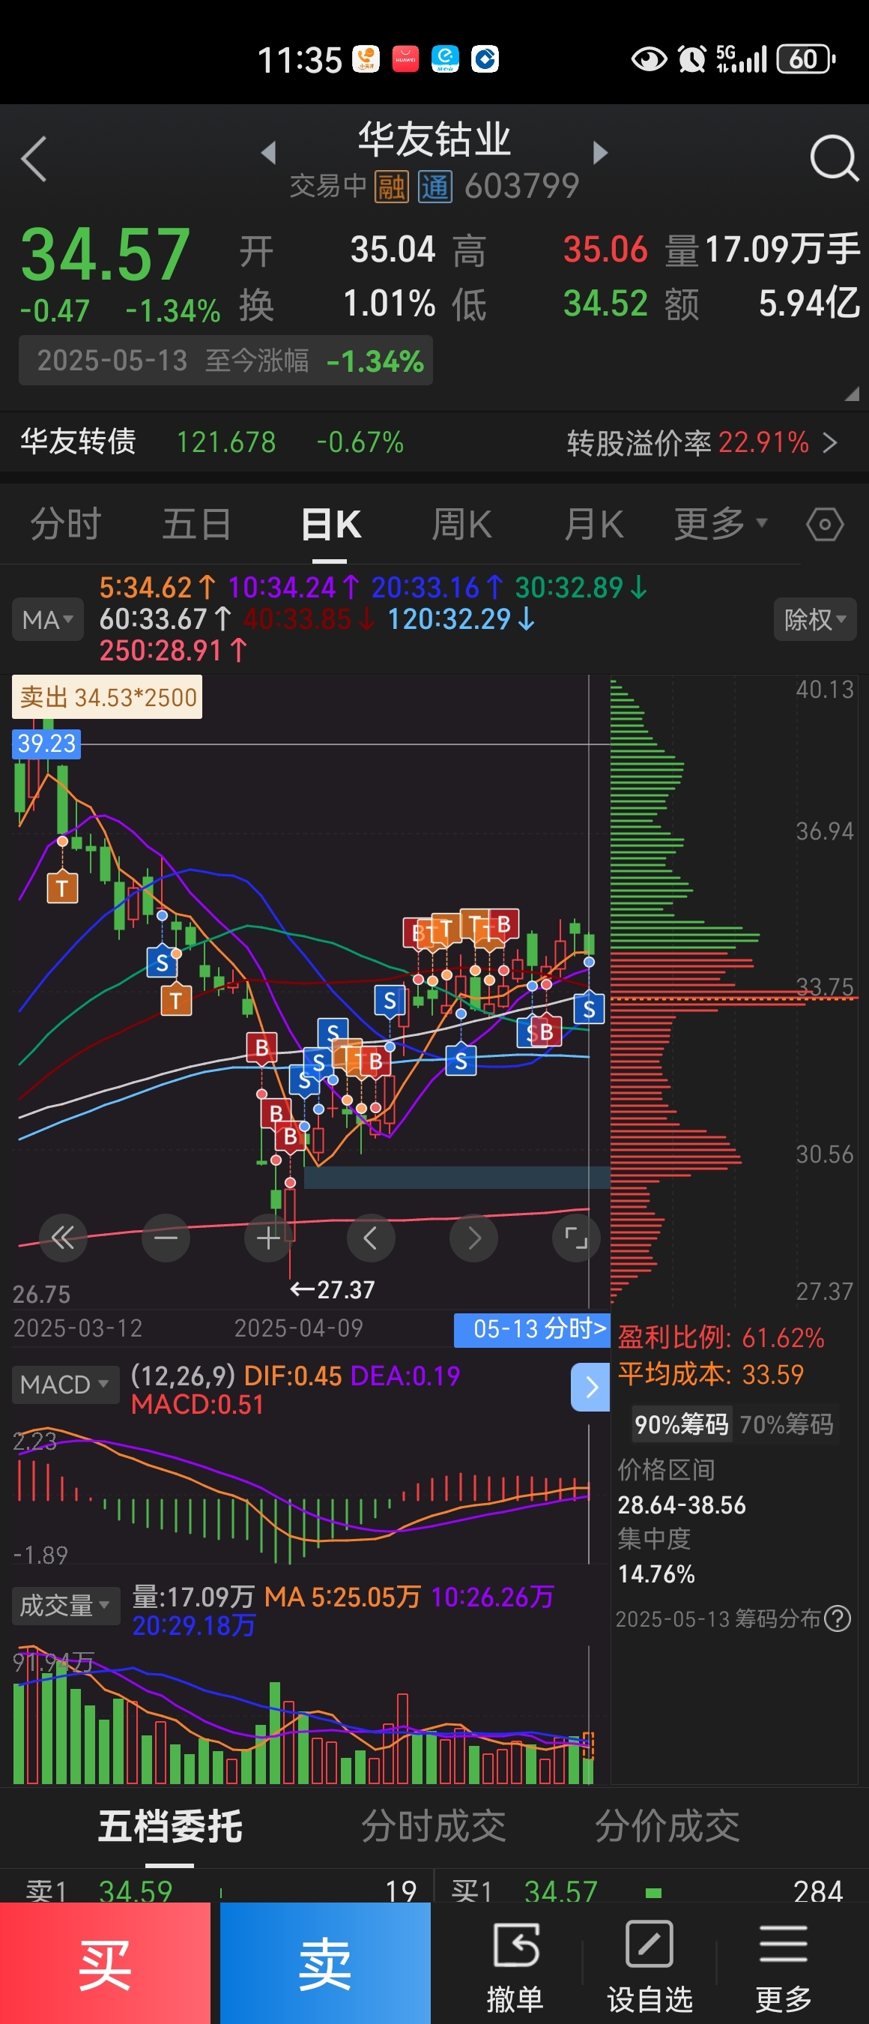The width and height of the screenshot is (869, 2024).
Task: Tap the 2025-05-13 至今涨幅 bar
Action: 226,361
